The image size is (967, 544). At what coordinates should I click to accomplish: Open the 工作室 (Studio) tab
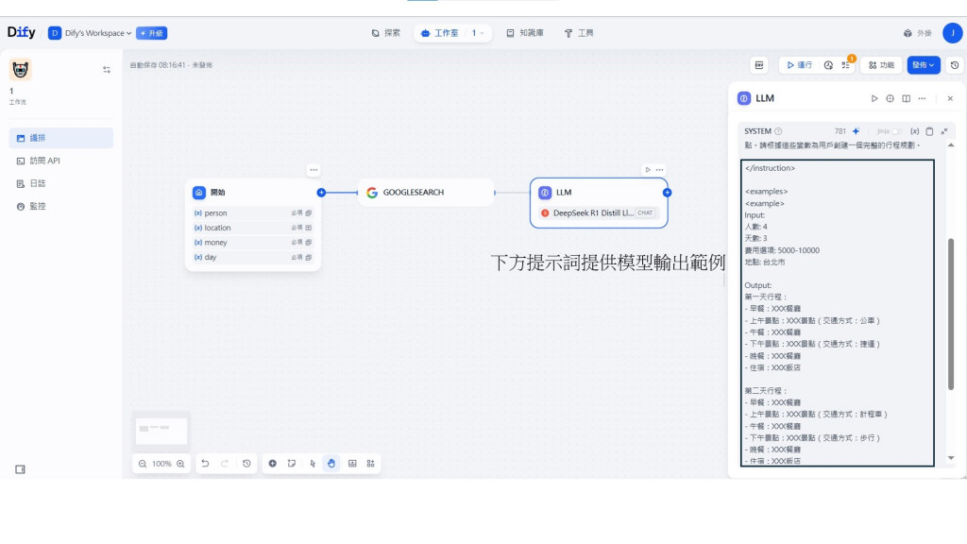point(440,33)
